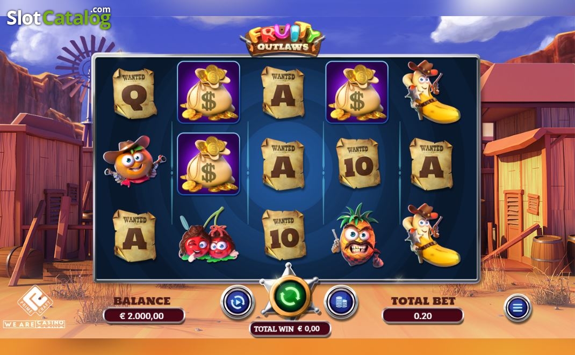
Task: Click the top-right banana cowboy symbol
Action: tap(430, 92)
